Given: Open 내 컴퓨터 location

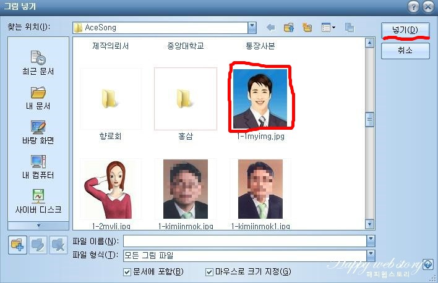Looking at the screenshot, I should [38, 167].
